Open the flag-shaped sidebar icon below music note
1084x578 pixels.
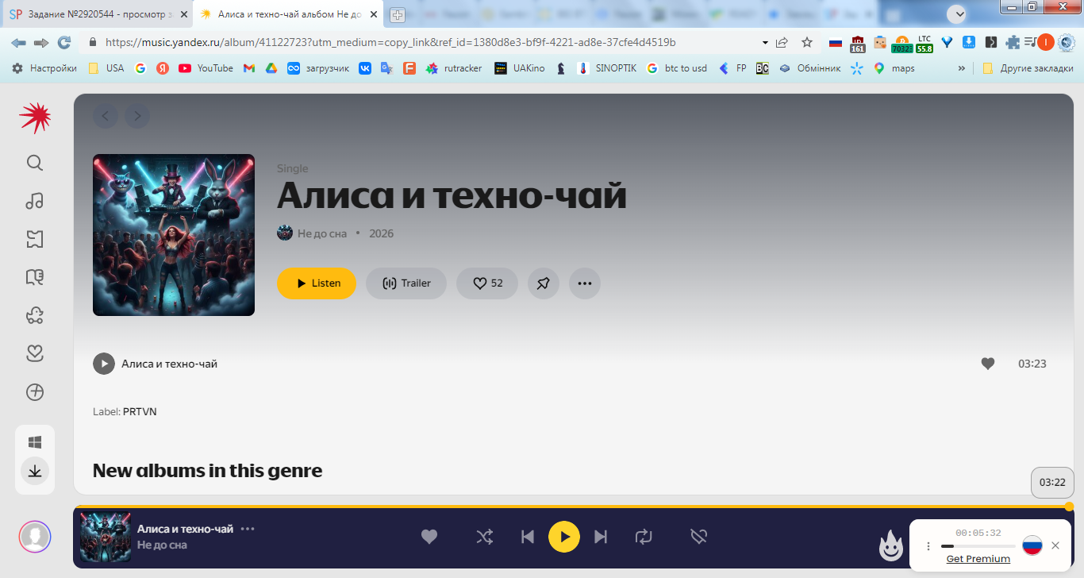[35, 239]
